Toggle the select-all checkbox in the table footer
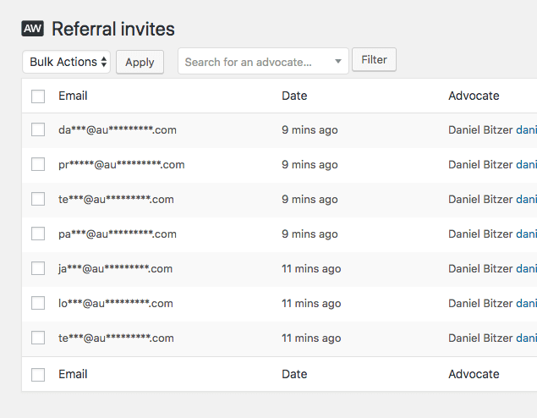 click(38, 374)
